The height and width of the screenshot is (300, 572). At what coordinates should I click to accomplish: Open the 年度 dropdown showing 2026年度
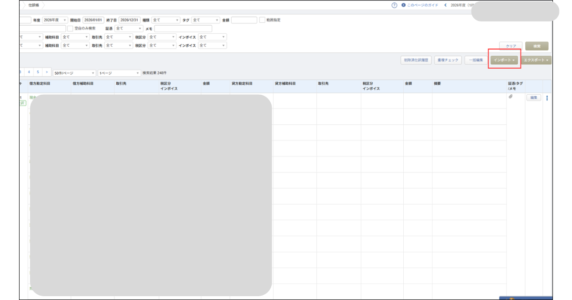coord(55,20)
